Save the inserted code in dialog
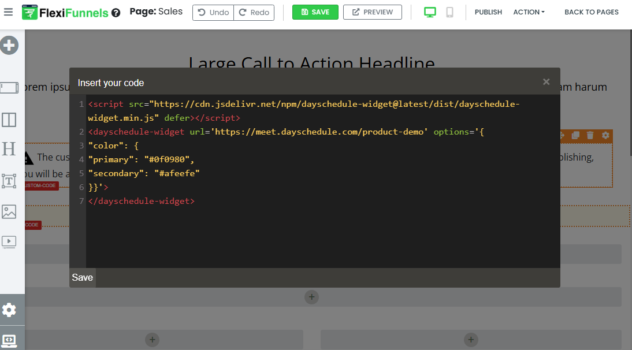The image size is (632, 350). pyautogui.click(x=82, y=277)
